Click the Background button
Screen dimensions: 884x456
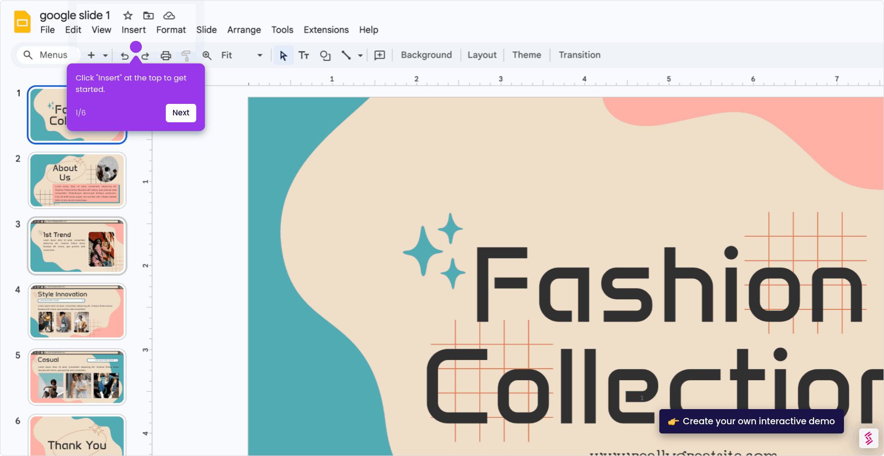pos(426,55)
